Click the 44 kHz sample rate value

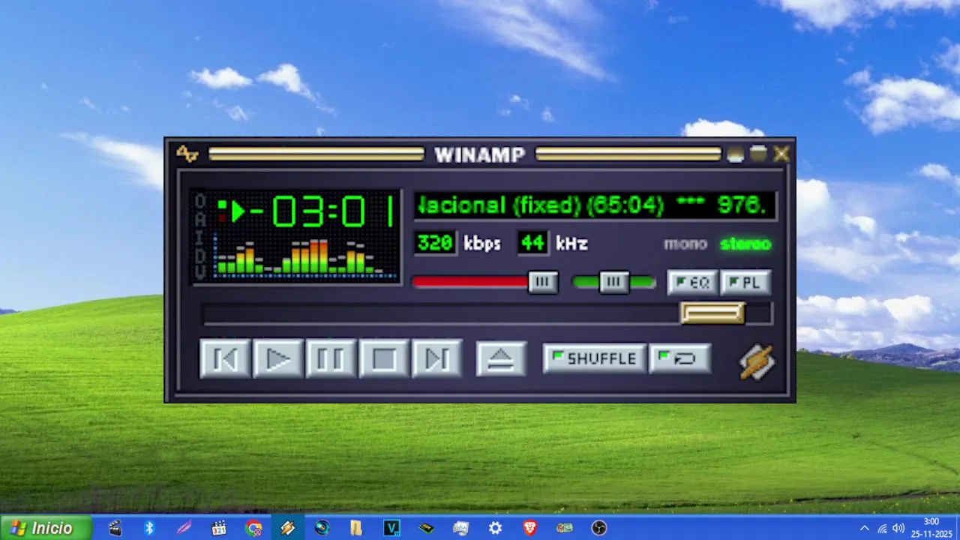(532, 243)
